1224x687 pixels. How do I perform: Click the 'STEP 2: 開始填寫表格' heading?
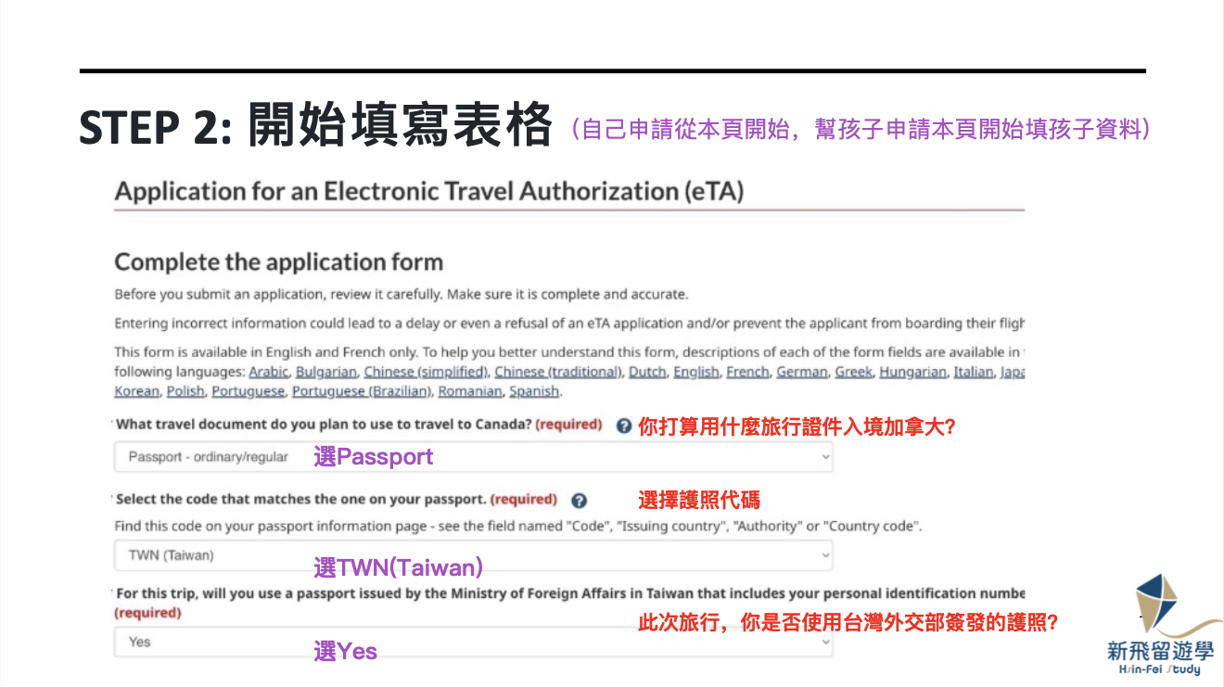point(316,127)
